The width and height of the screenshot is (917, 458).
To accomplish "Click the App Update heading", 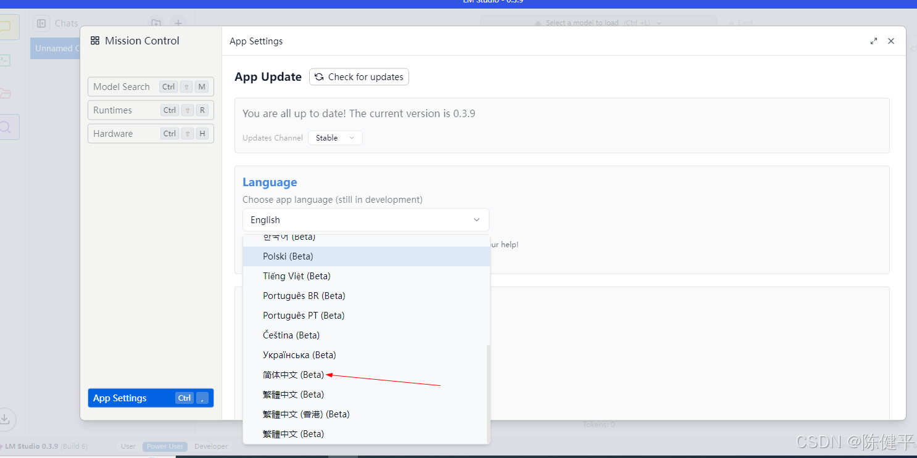I will click(x=268, y=77).
